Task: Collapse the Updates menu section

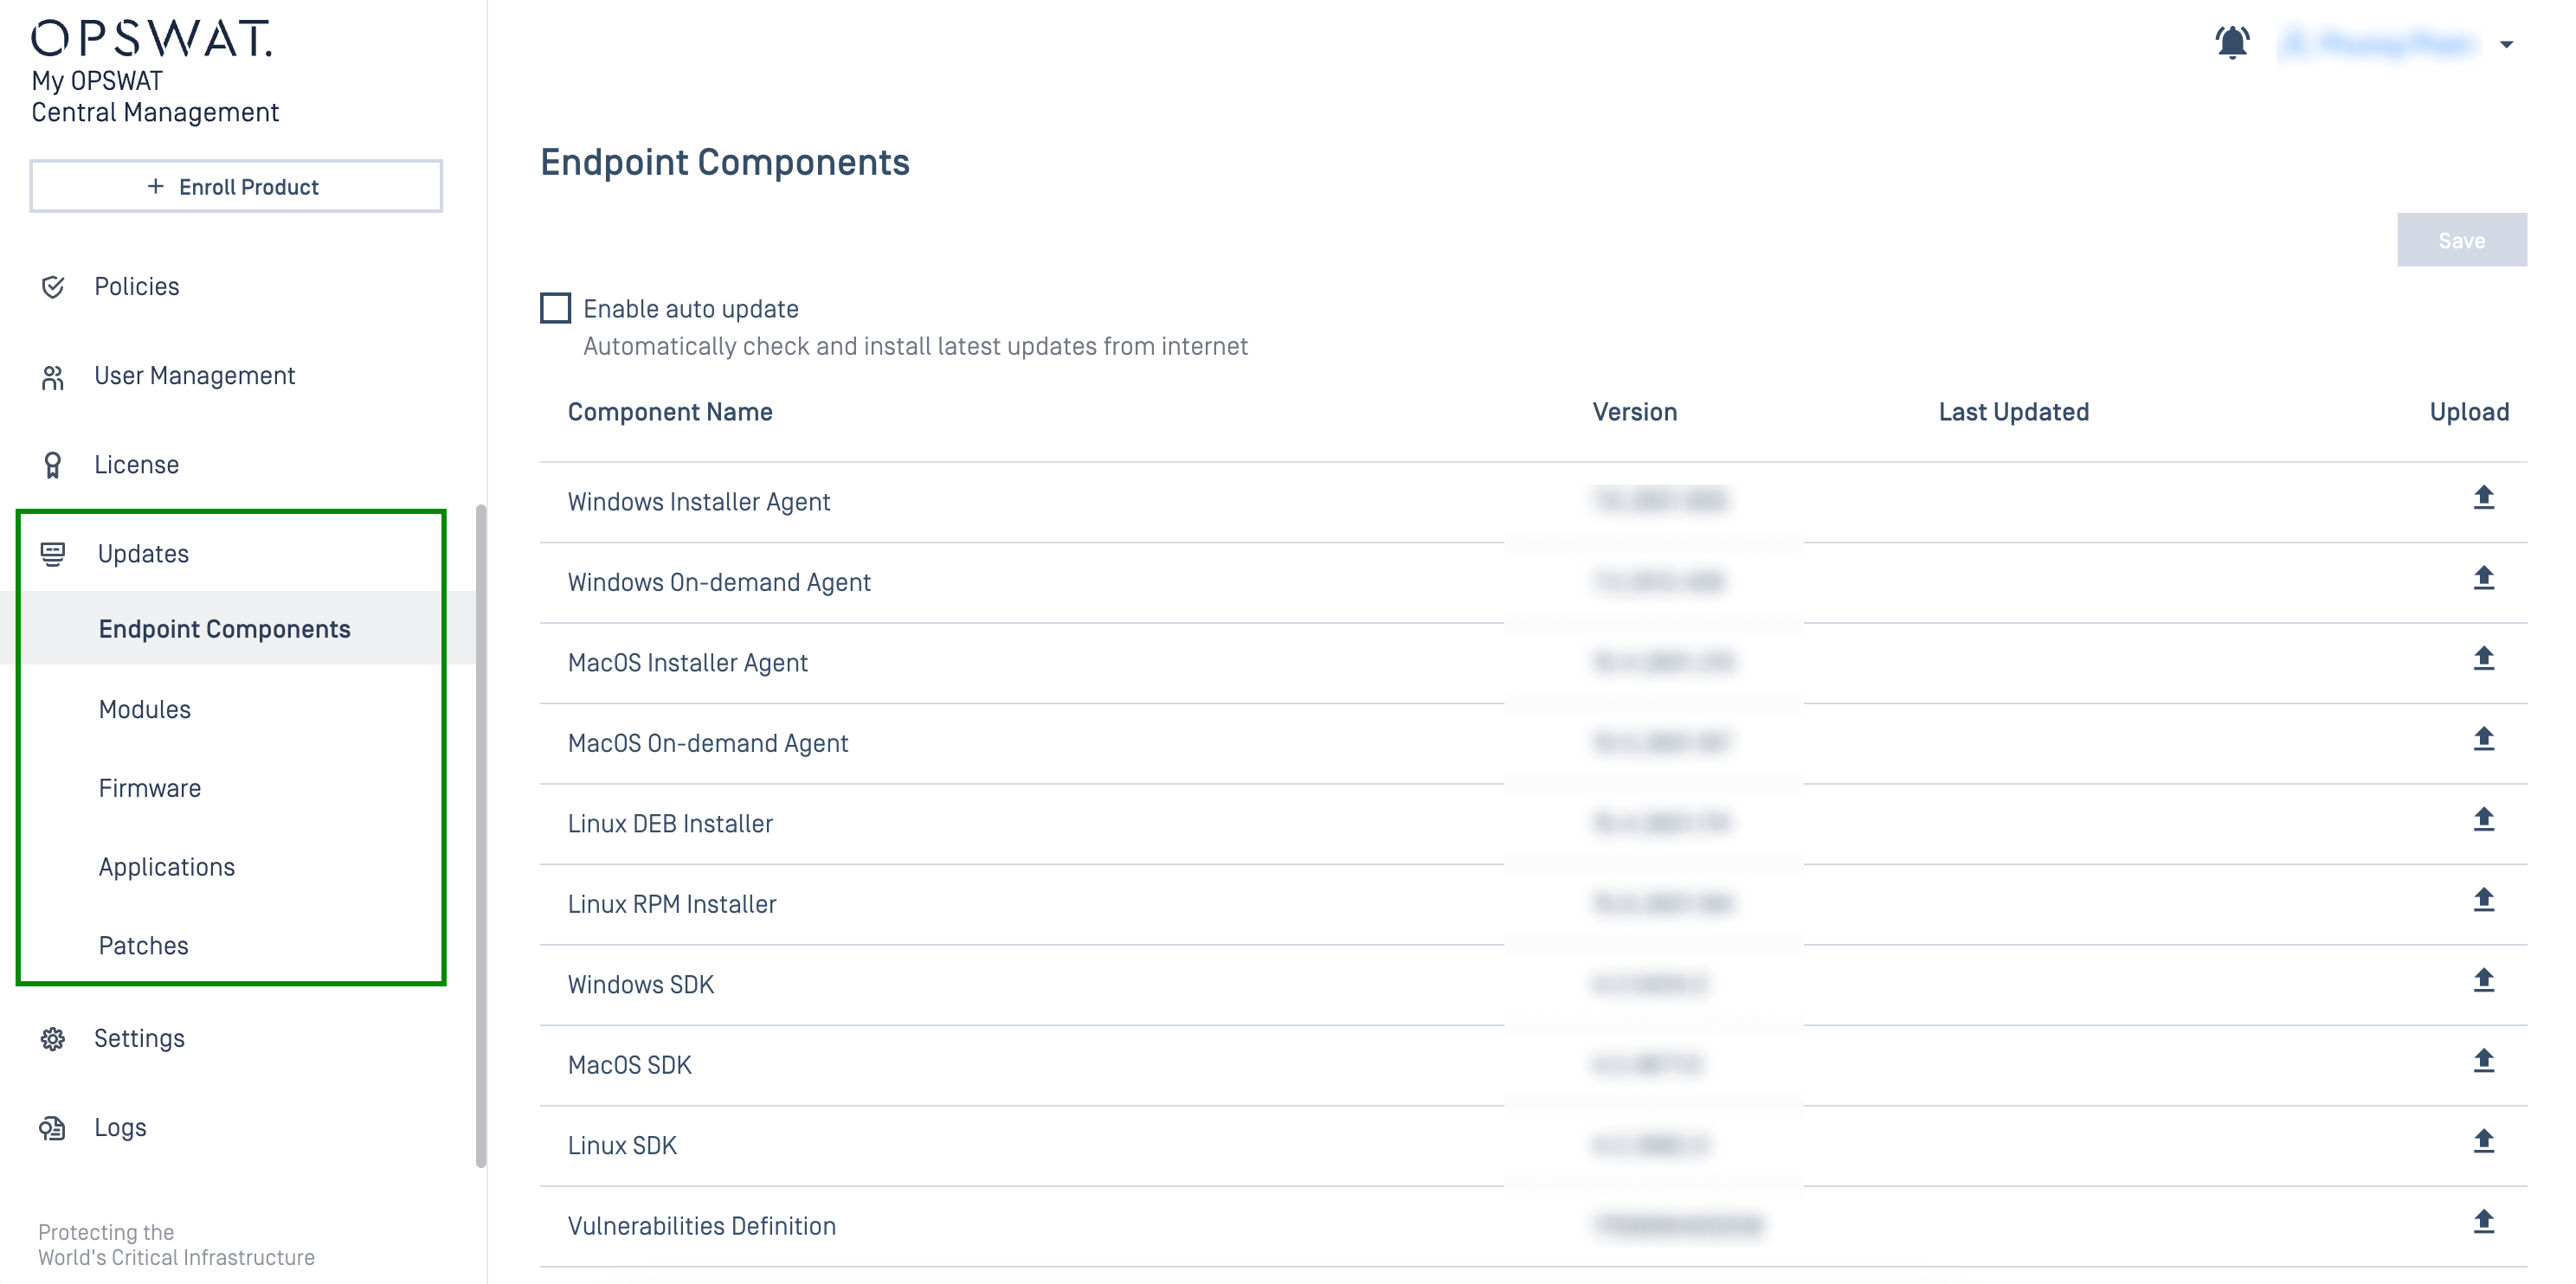Action: (x=143, y=554)
